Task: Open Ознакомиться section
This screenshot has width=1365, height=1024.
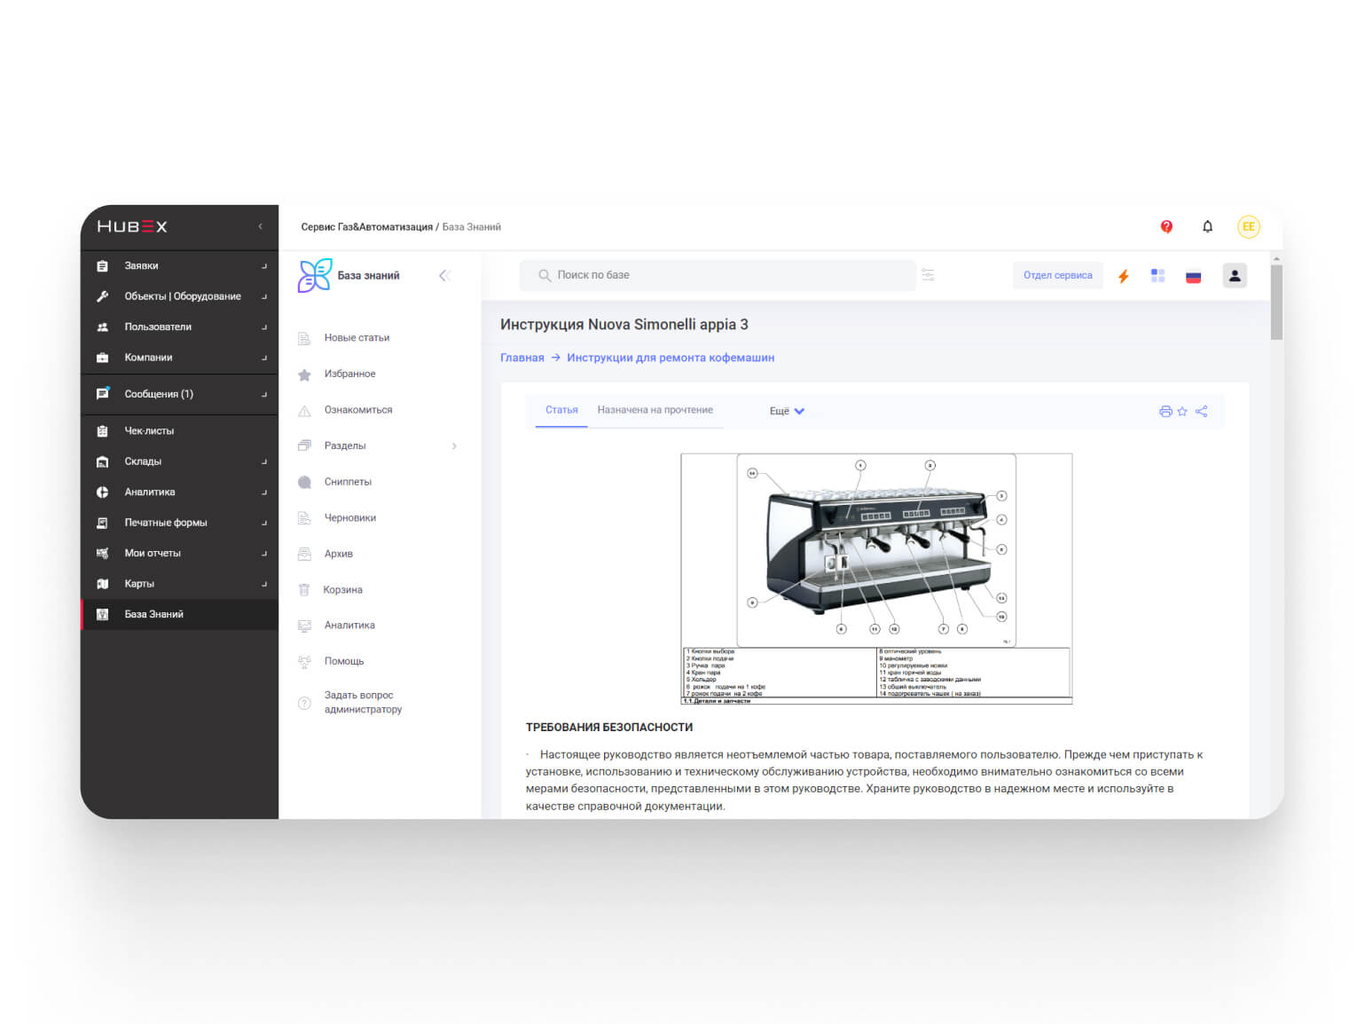Action: click(357, 410)
